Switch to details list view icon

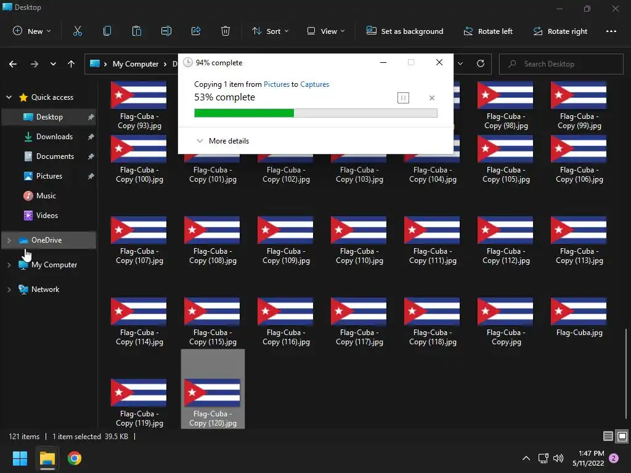608,437
